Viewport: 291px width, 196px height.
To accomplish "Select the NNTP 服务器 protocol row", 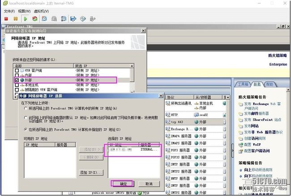I will [196, 179].
